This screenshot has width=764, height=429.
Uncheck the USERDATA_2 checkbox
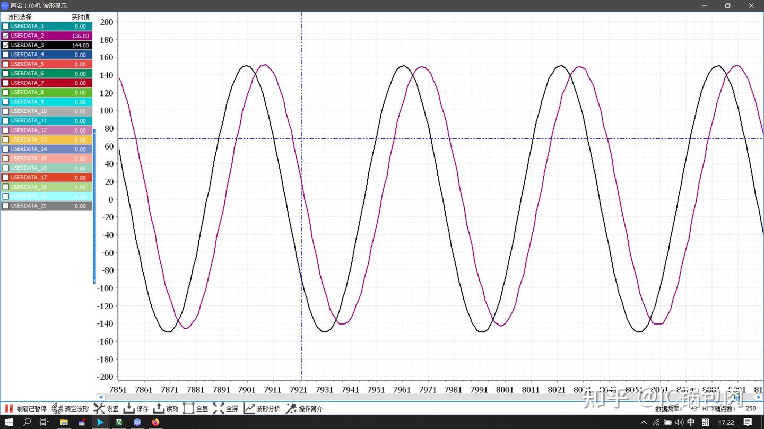[6, 36]
